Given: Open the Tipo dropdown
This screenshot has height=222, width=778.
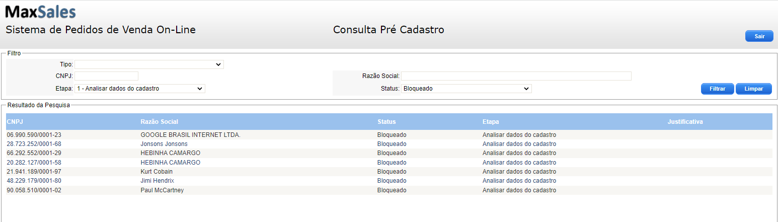Looking at the screenshot, I should click(x=149, y=64).
